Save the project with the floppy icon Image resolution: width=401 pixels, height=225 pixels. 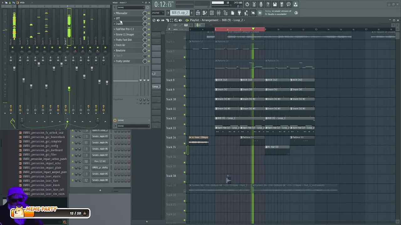coord(275,4)
